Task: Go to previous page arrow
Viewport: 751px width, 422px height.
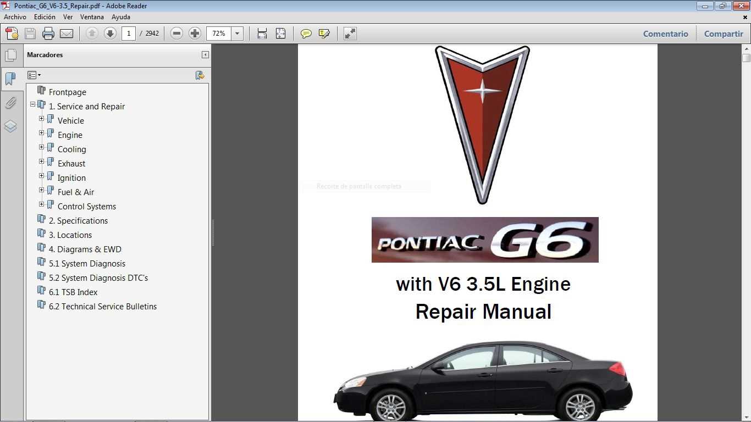Action: pyautogui.click(x=92, y=34)
